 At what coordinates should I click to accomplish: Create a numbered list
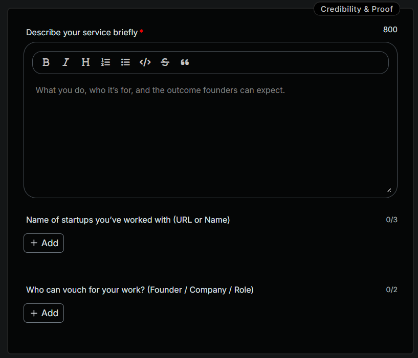[105, 62]
